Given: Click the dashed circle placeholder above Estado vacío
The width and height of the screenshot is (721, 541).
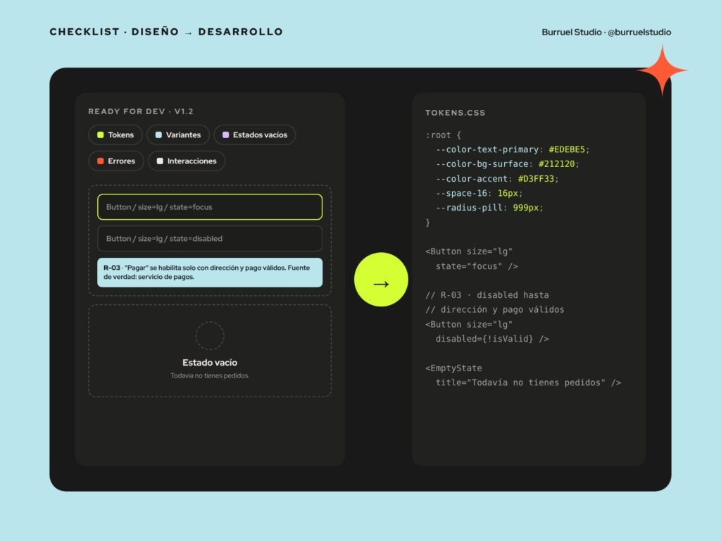Looking at the screenshot, I should 210,336.
